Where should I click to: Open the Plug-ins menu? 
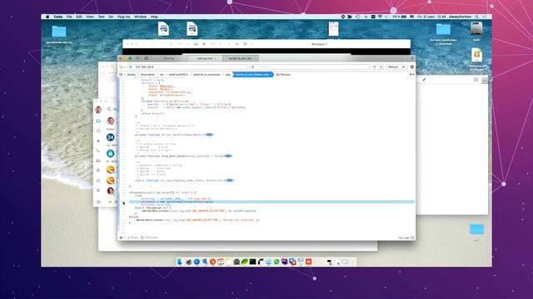point(124,17)
